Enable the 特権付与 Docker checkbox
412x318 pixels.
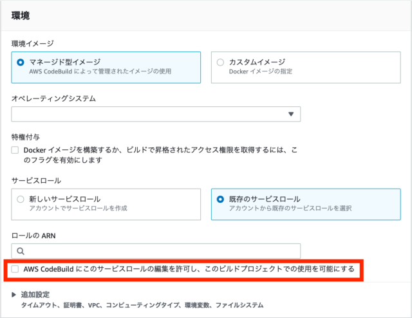pyautogui.click(x=15, y=150)
